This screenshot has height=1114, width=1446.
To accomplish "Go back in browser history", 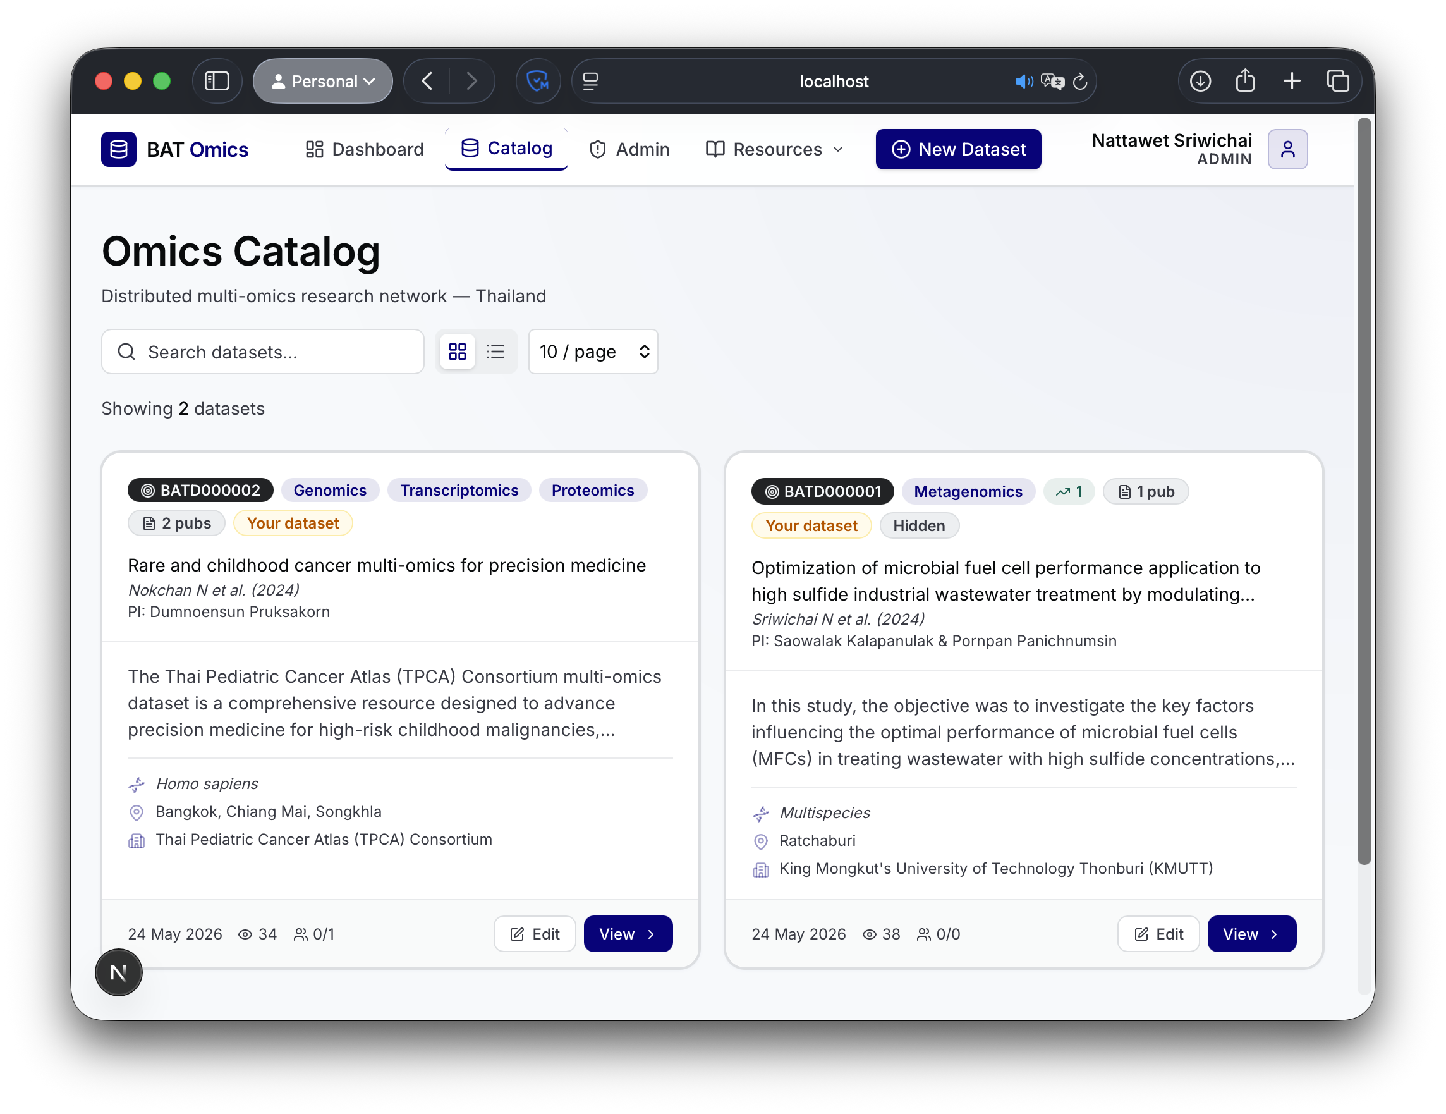I will coord(427,81).
